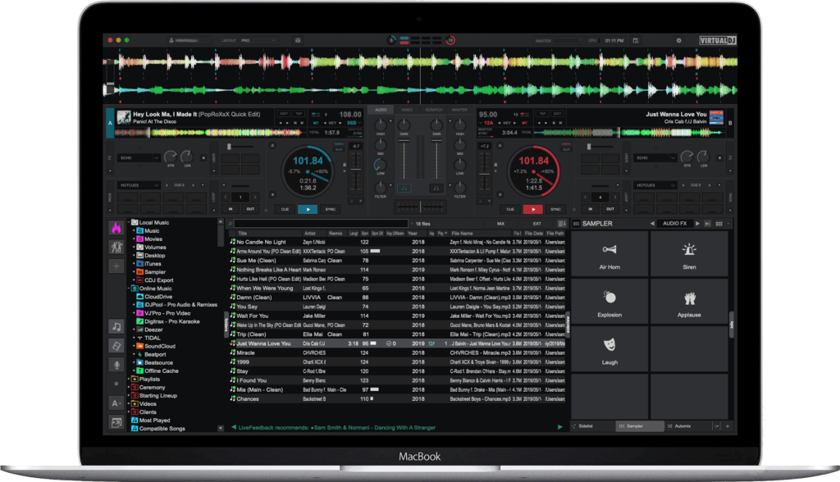
Task: Click the right deck CUE button
Action: point(510,209)
